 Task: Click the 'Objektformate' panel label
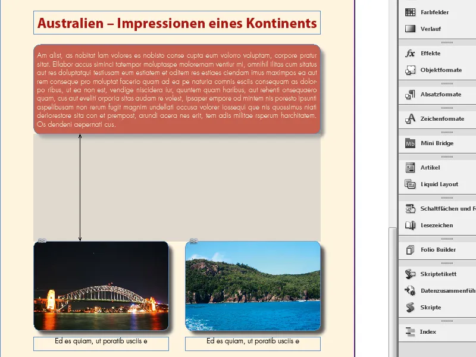point(441,70)
